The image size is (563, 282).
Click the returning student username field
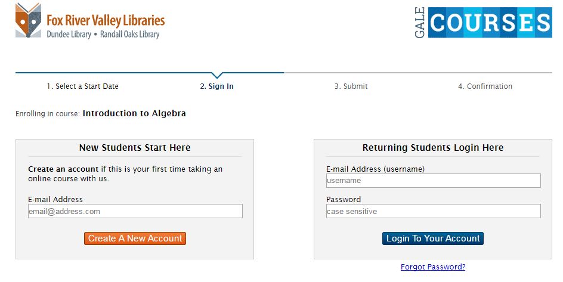pyautogui.click(x=433, y=181)
